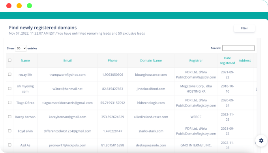Click email kaceybernan@gmail.com
Screen dimensions: 268x153
[67, 117]
